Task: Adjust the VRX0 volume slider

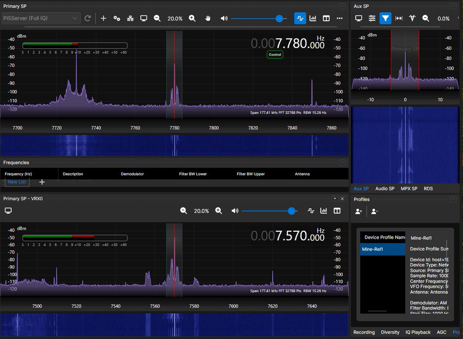Action: point(269,211)
